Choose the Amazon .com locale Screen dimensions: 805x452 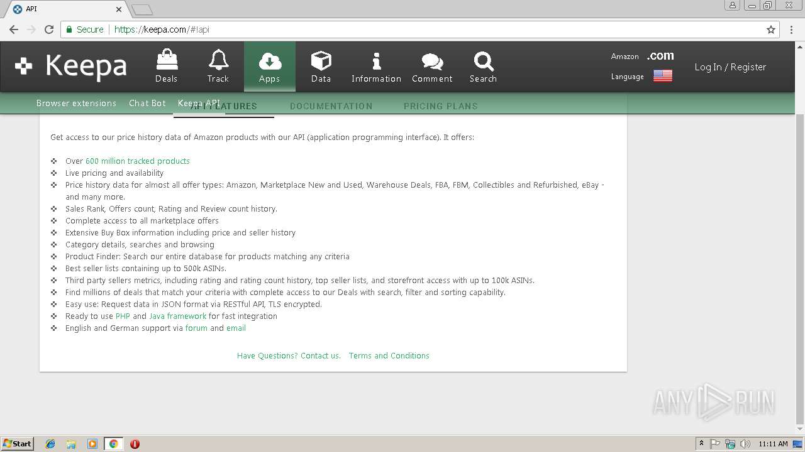click(660, 56)
